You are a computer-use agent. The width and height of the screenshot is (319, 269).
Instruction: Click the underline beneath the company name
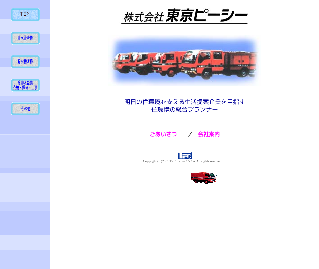click(x=184, y=23)
